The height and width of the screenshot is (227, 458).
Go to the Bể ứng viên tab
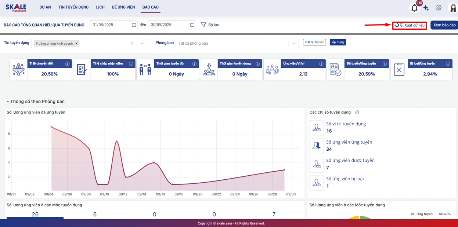coord(123,7)
